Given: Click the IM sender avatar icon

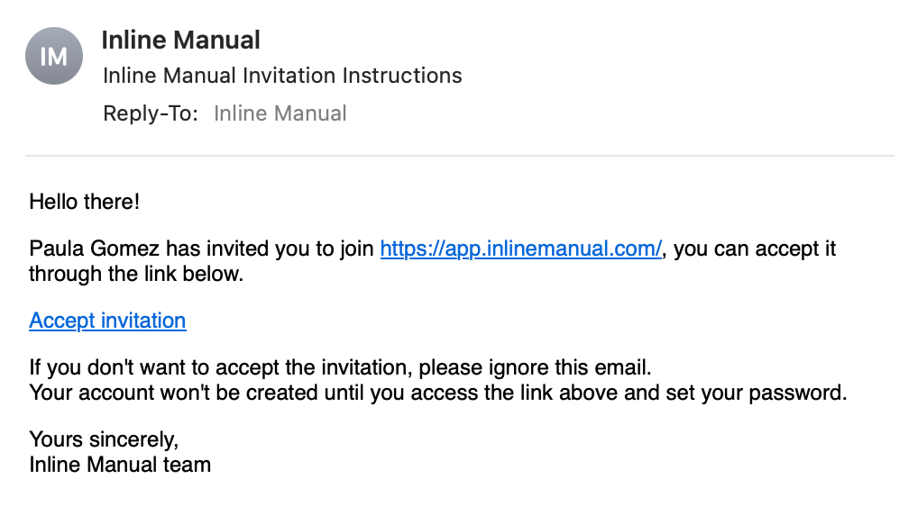Looking at the screenshot, I should tap(54, 56).
